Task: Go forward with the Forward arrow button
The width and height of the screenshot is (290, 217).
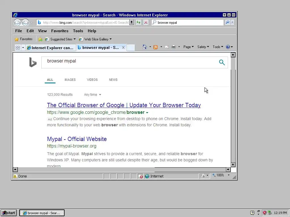Action: [25, 23]
